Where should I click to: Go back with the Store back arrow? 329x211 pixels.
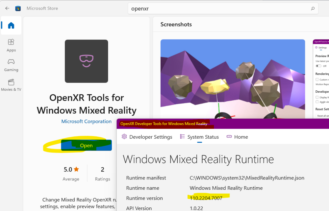(x=7, y=9)
